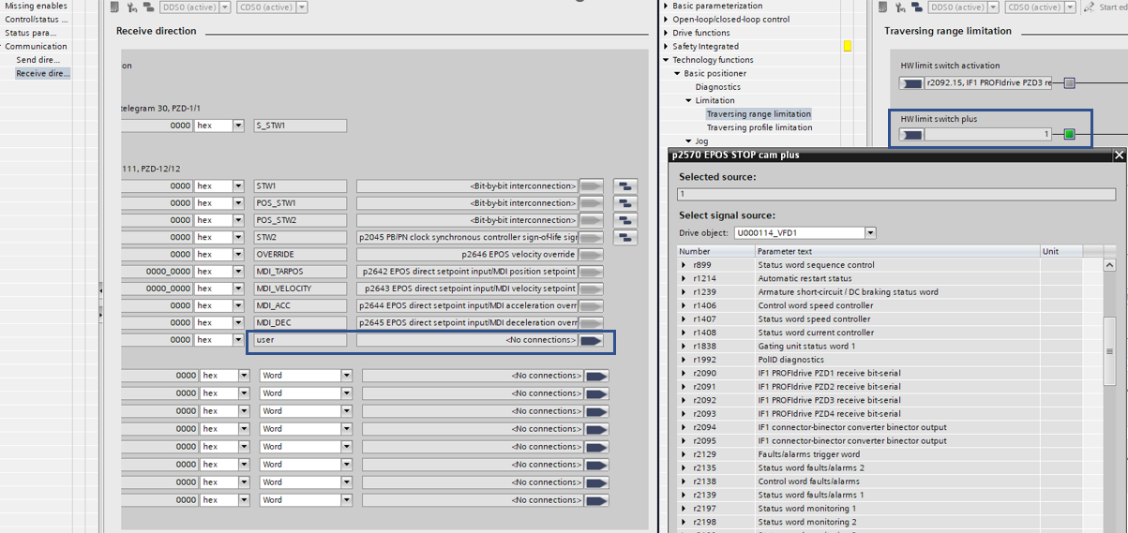Select Diagnostics under Basic positioner

click(x=717, y=87)
